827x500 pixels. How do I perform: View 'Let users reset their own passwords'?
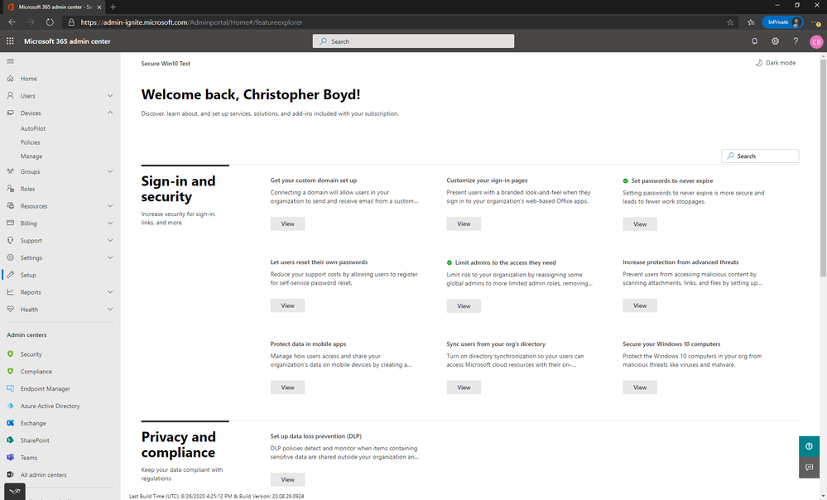(x=287, y=305)
